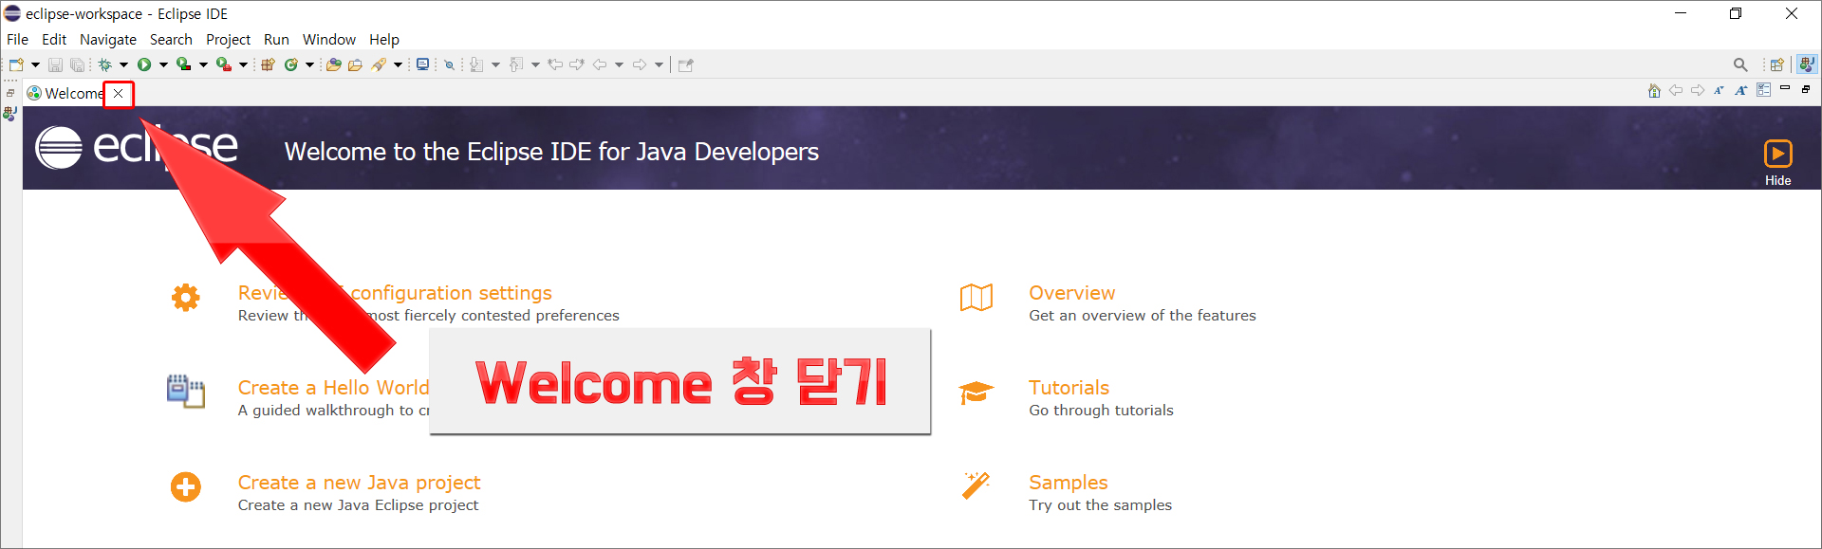Viewport: 1822px width, 549px height.
Task: Click the Forward navigation arrow in main toolbar
Action: click(x=640, y=64)
